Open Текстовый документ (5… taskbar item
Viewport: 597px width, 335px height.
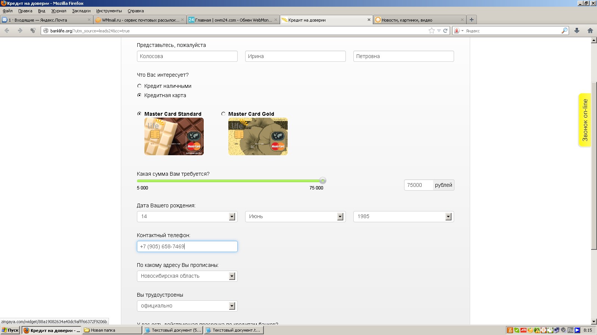click(x=173, y=330)
